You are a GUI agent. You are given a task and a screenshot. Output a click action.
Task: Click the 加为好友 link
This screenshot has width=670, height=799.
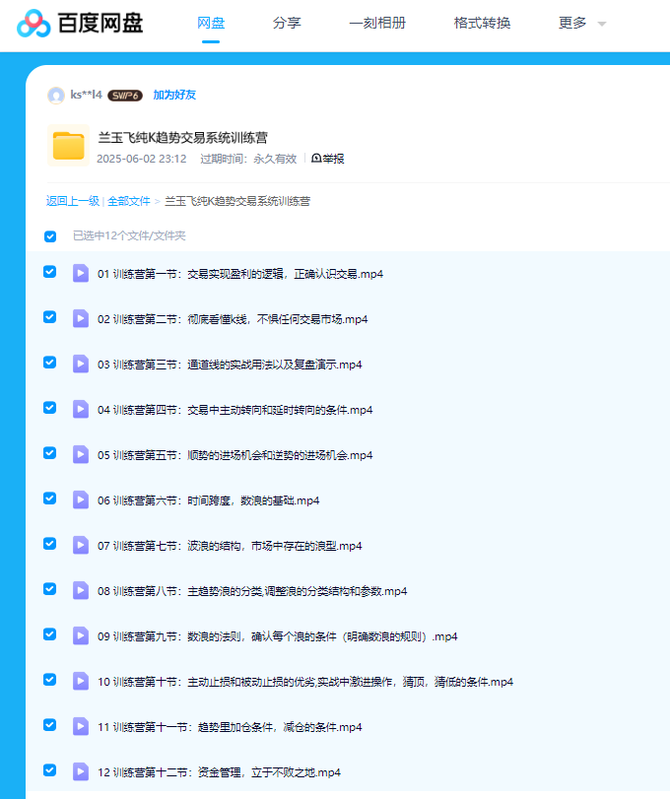pos(174,96)
